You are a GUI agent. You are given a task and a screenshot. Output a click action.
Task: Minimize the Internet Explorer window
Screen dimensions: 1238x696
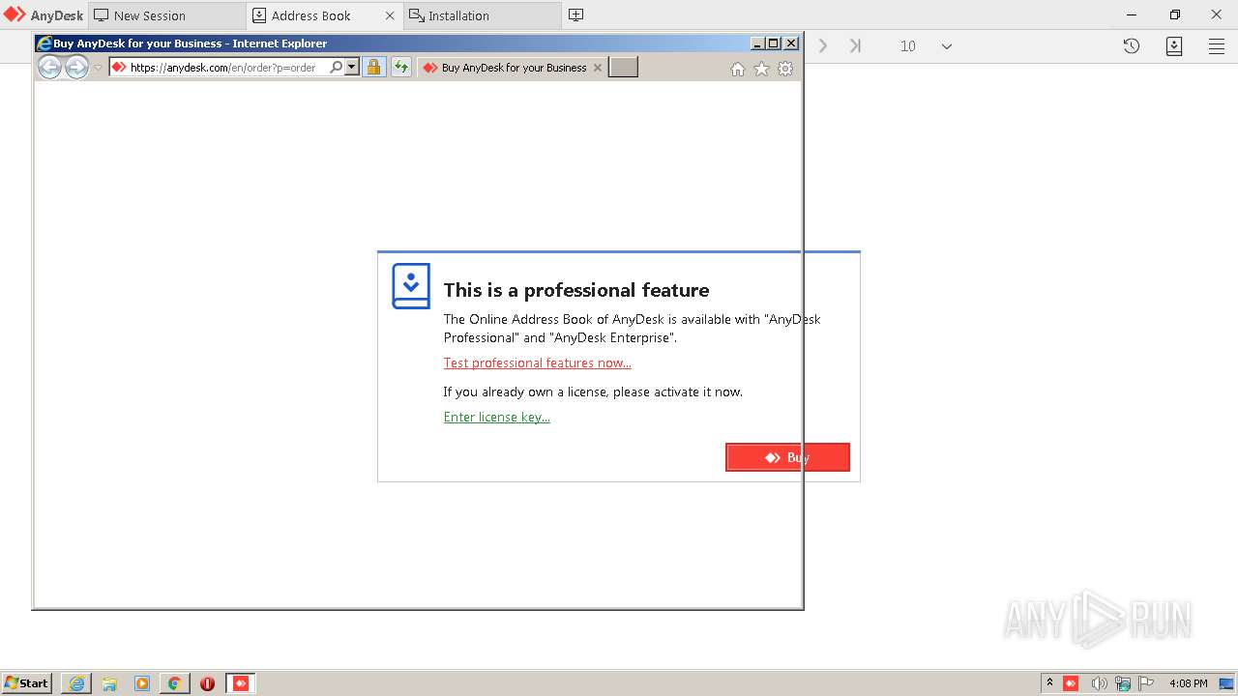(x=757, y=43)
